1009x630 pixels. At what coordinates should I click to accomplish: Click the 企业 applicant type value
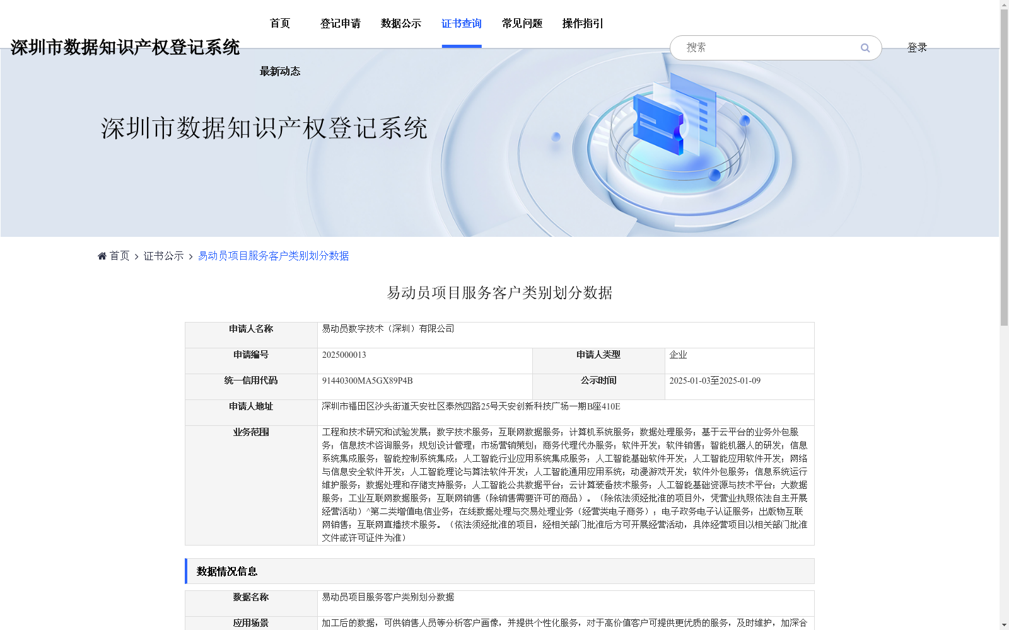coord(678,355)
